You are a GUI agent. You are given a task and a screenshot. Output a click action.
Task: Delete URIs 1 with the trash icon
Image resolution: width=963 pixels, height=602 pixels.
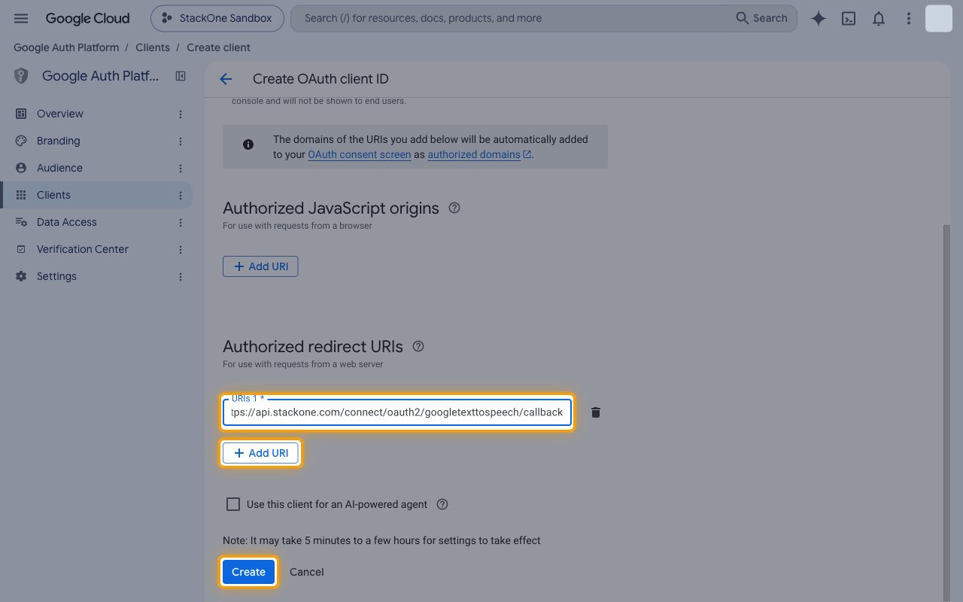pyautogui.click(x=596, y=412)
